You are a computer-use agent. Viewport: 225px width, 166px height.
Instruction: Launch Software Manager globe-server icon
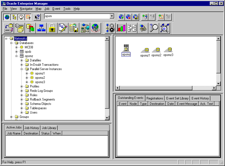click(95, 28)
